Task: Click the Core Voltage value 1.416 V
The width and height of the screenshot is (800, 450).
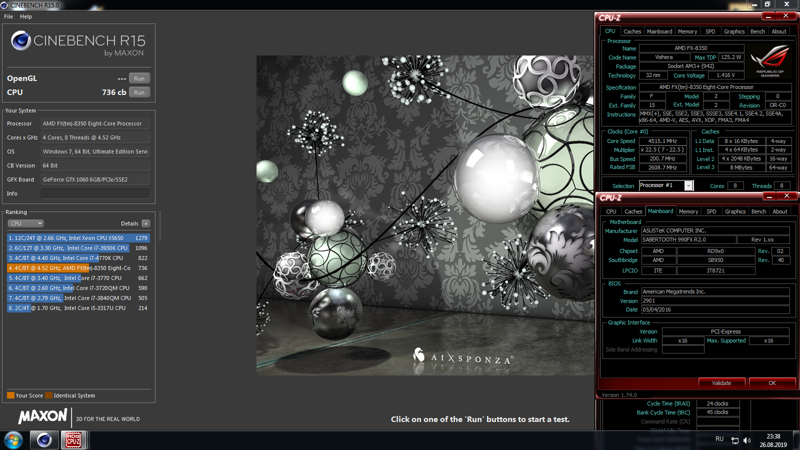Action: [x=725, y=75]
